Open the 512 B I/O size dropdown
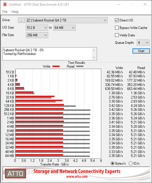Screen dimensions: 152x183 pos(37,28)
